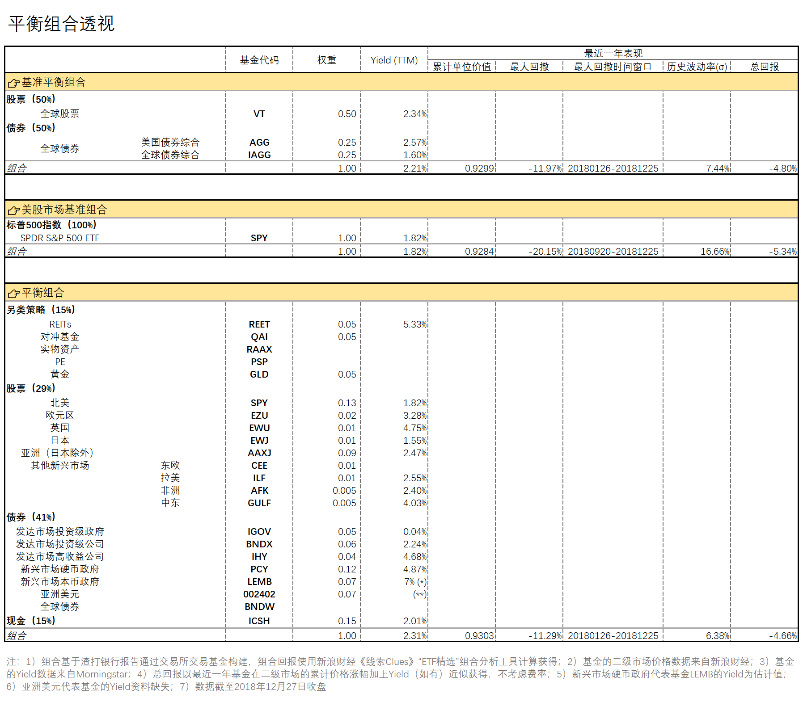
Task: Click the 最大回撤时间窗口 column header
Action: [613, 67]
